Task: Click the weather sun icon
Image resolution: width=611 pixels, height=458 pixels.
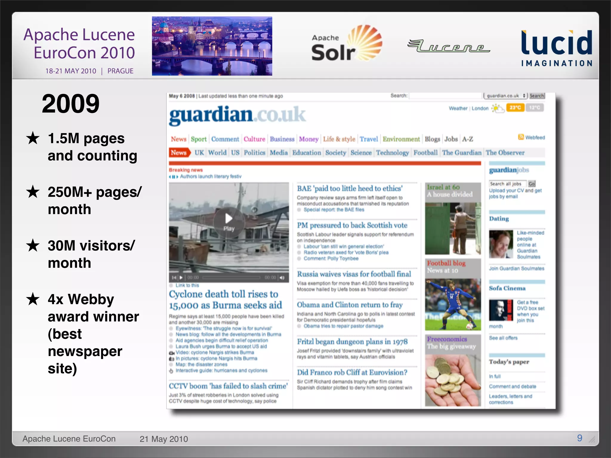Action: coord(497,108)
